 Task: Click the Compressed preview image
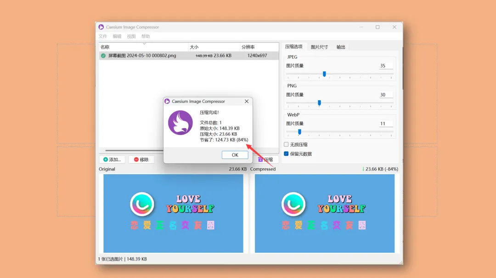(325, 213)
